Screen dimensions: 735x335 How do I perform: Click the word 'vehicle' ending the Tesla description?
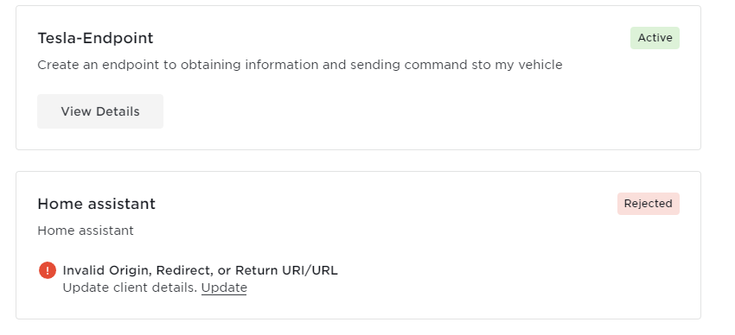(x=540, y=65)
